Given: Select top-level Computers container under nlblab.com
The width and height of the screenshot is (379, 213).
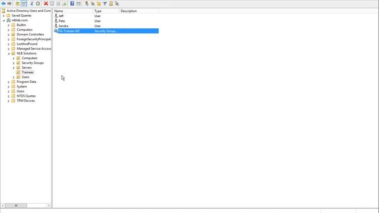Looking at the screenshot, I should click(24, 30).
